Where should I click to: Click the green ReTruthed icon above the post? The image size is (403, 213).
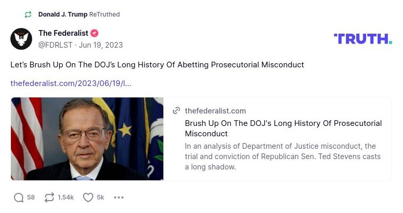pyautogui.click(x=28, y=15)
